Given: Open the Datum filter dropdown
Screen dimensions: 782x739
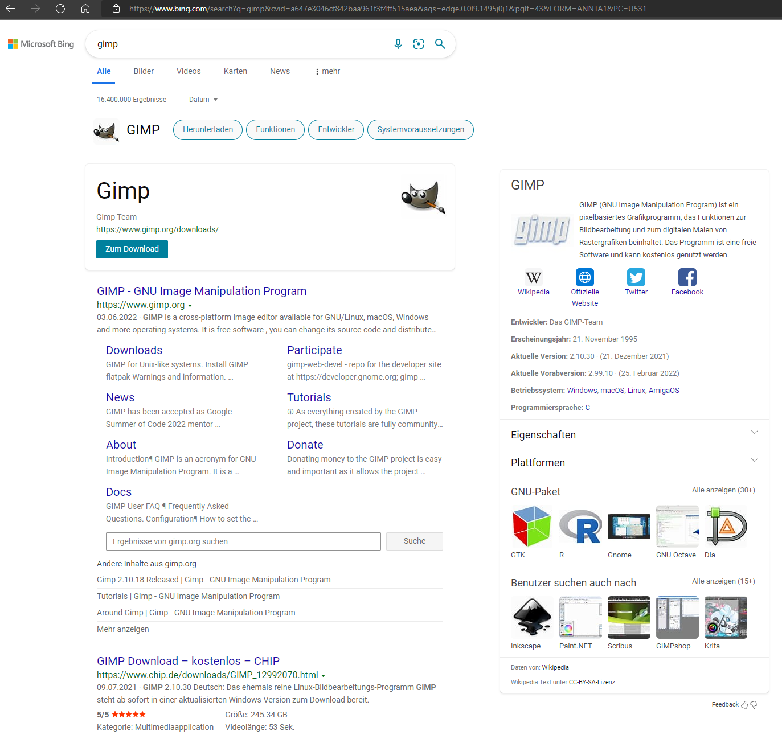Looking at the screenshot, I should coord(203,100).
